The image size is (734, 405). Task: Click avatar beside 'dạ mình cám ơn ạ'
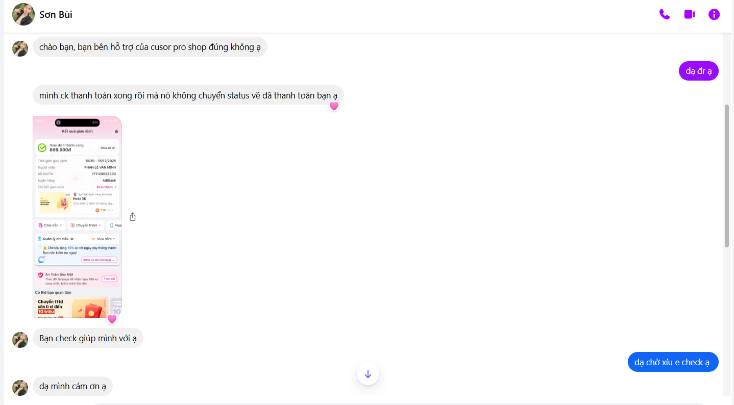tap(20, 388)
